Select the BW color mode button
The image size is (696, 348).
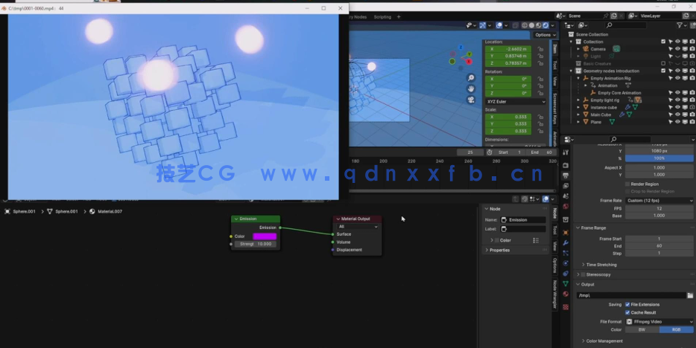click(x=642, y=329)
